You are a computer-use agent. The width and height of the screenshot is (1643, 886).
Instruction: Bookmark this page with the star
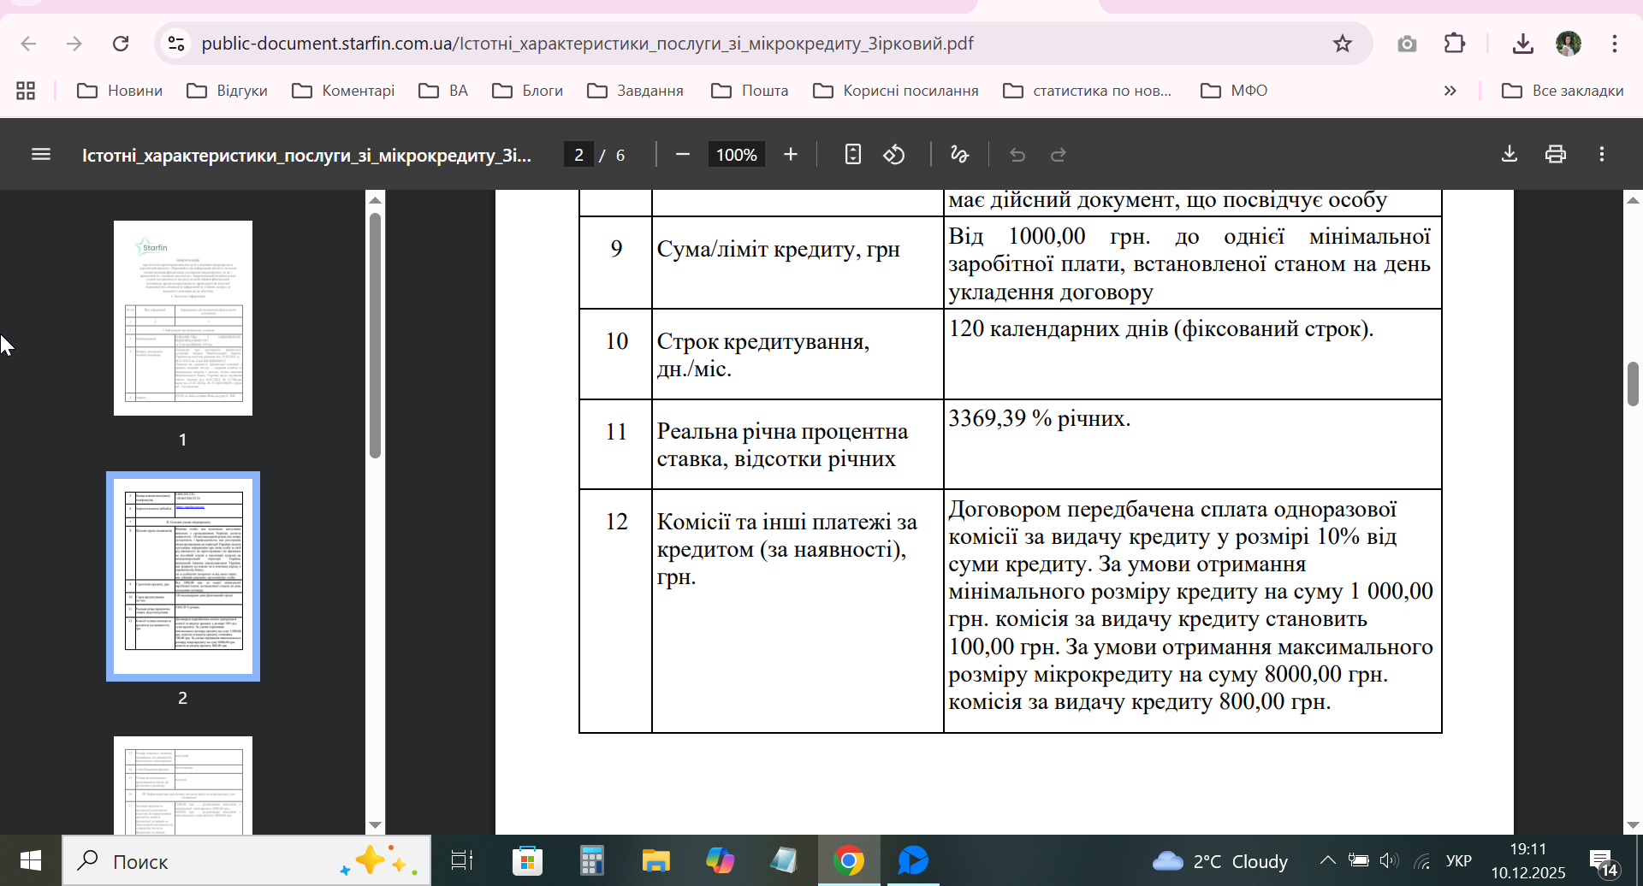click(x=1342, y=44)
